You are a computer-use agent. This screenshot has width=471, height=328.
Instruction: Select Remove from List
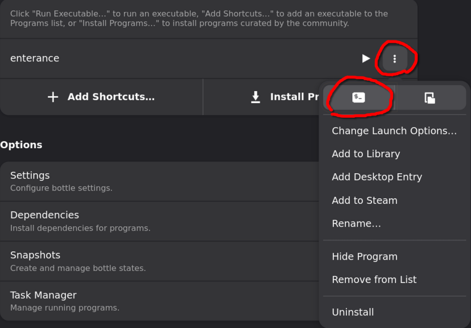pyautogui.click(x=374, y=279)
